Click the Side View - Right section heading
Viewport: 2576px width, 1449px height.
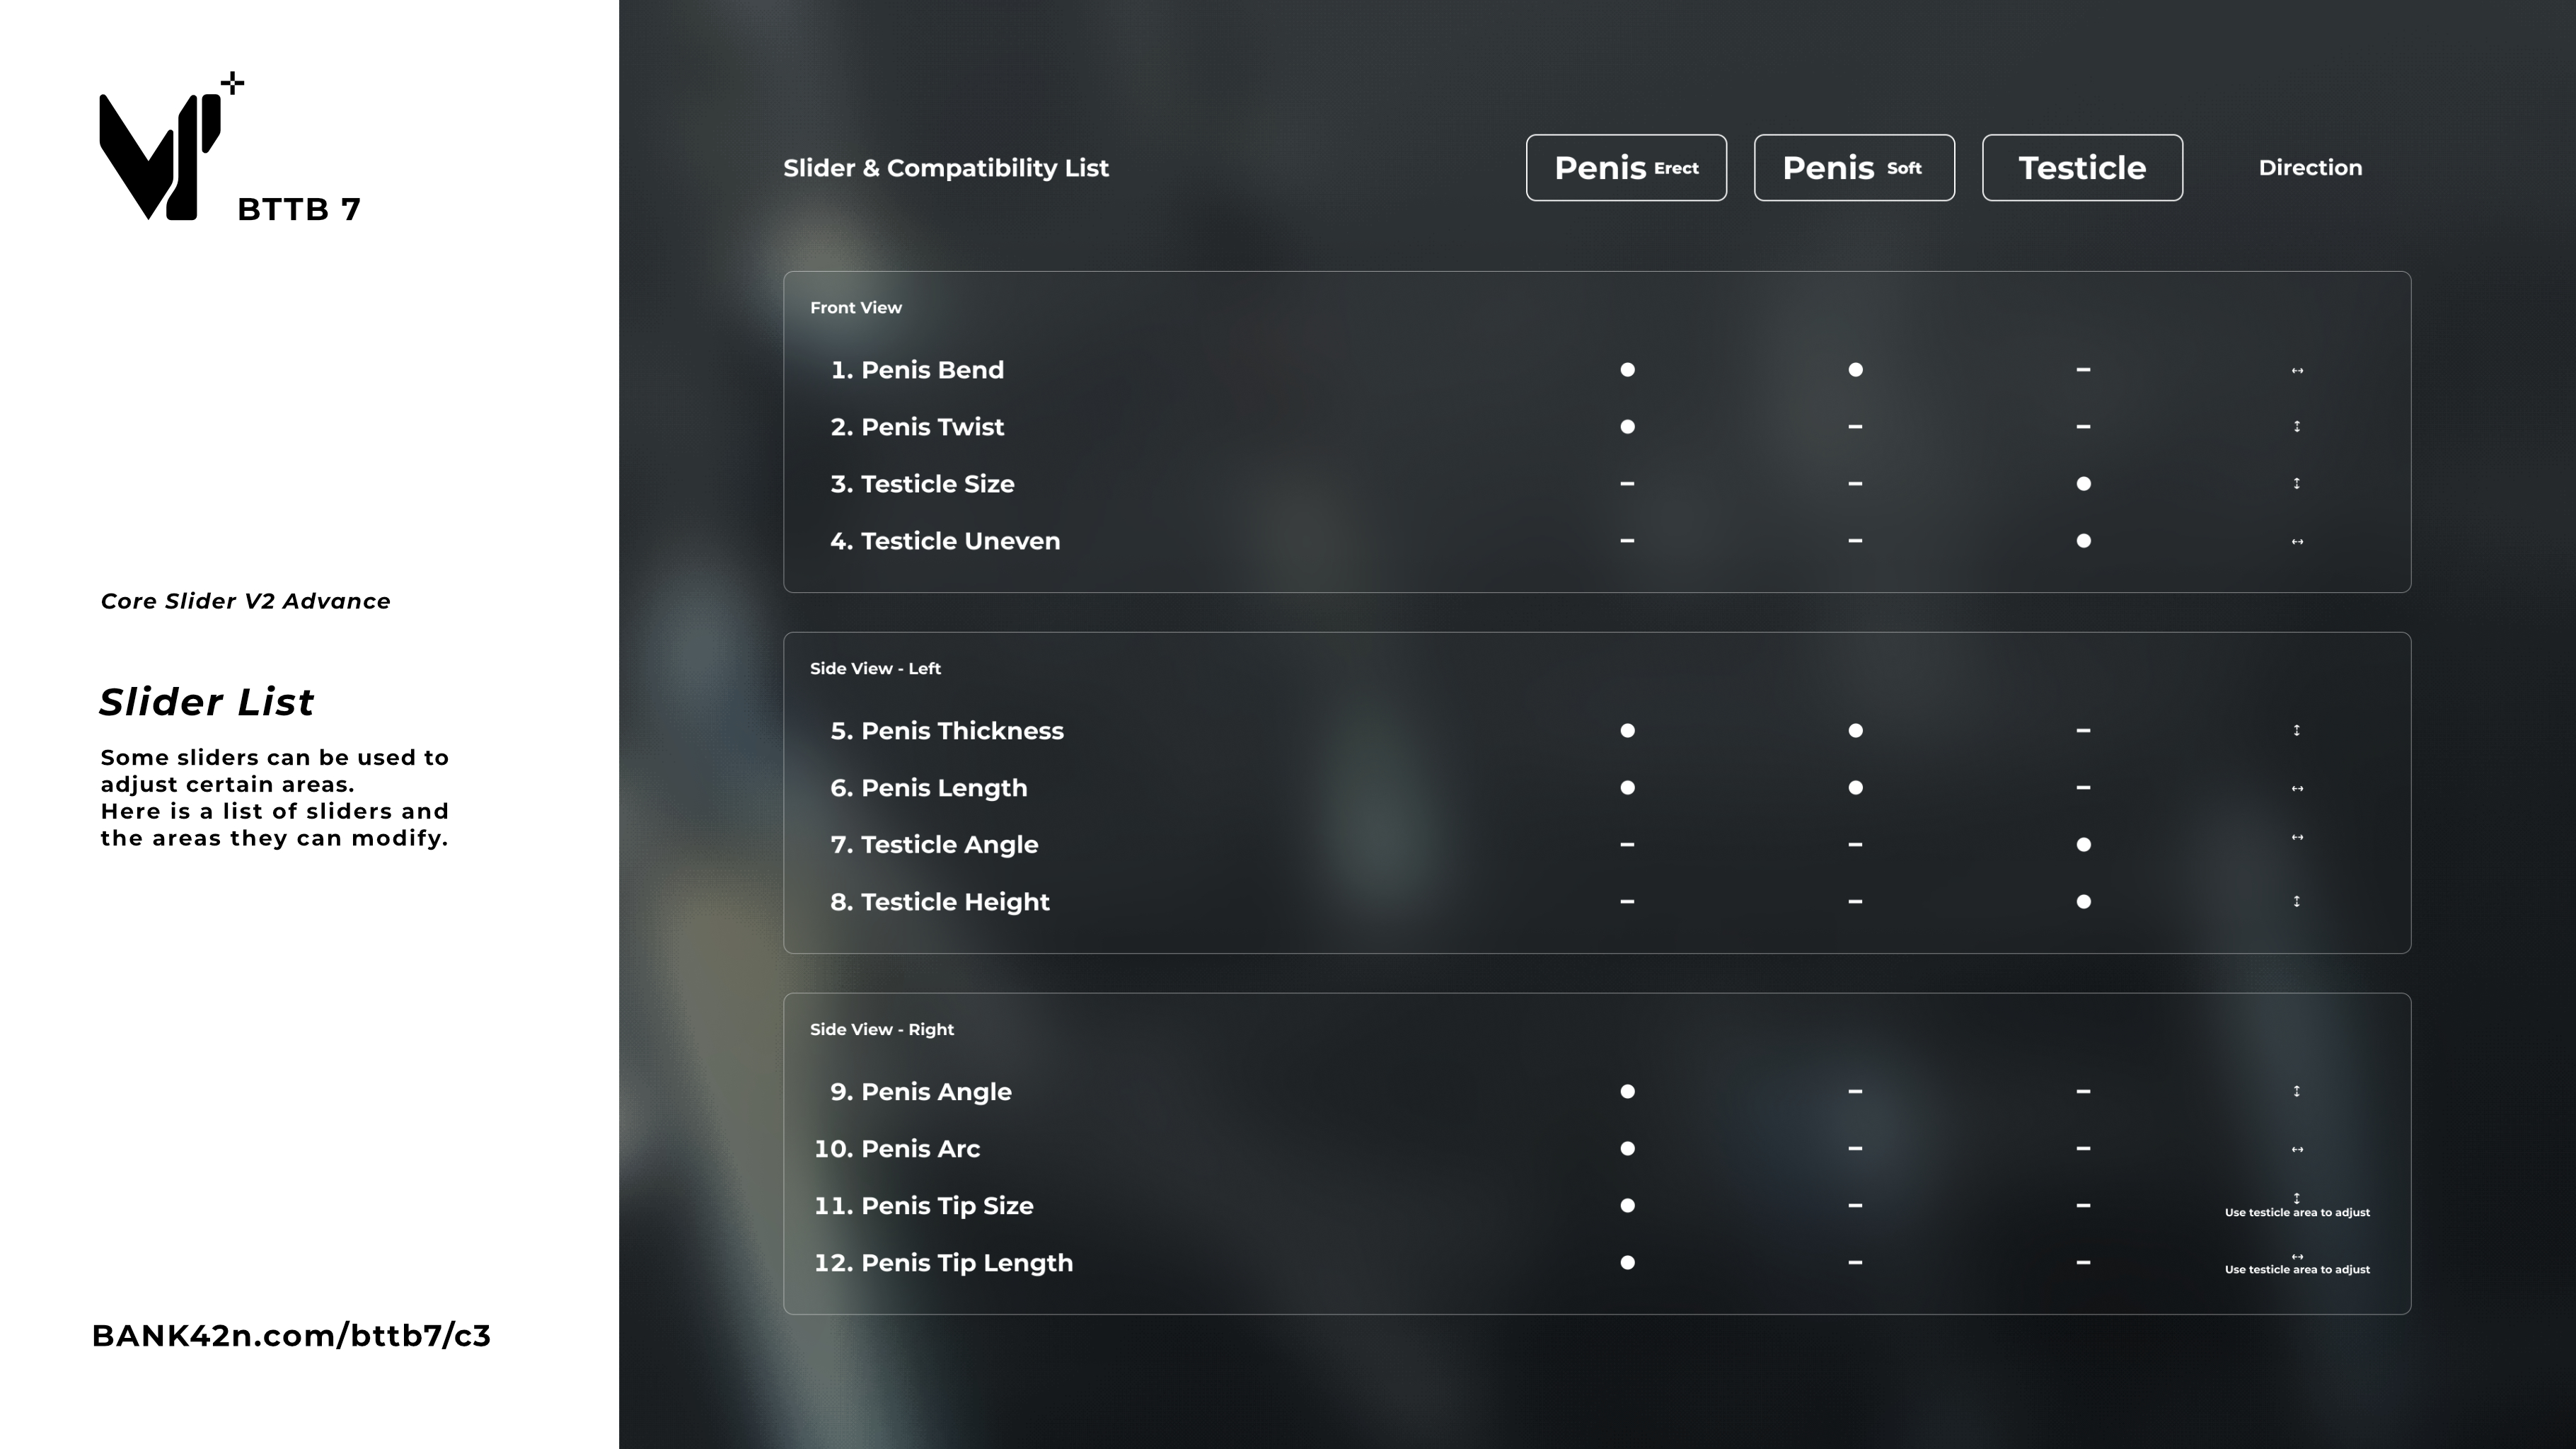point(881,1030)
